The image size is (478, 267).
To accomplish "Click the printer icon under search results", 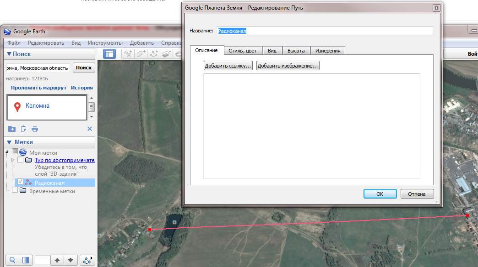I will tap(35, 129).
